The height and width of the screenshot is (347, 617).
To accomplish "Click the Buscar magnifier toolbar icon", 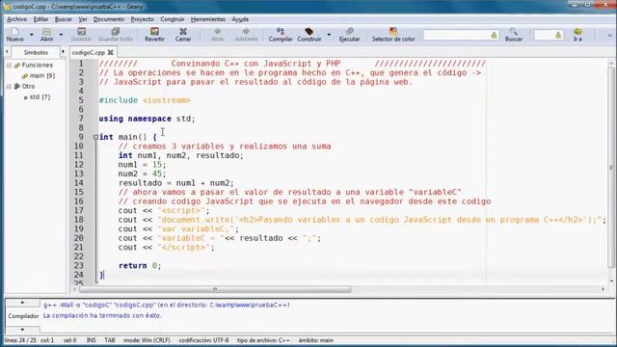I will [x=514, y=35].
